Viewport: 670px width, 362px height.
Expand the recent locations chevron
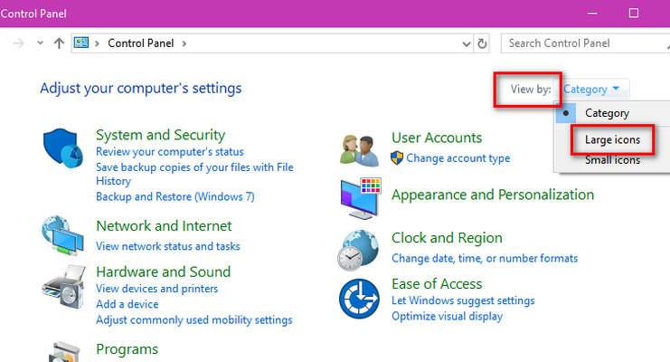[x=40, y=43]
